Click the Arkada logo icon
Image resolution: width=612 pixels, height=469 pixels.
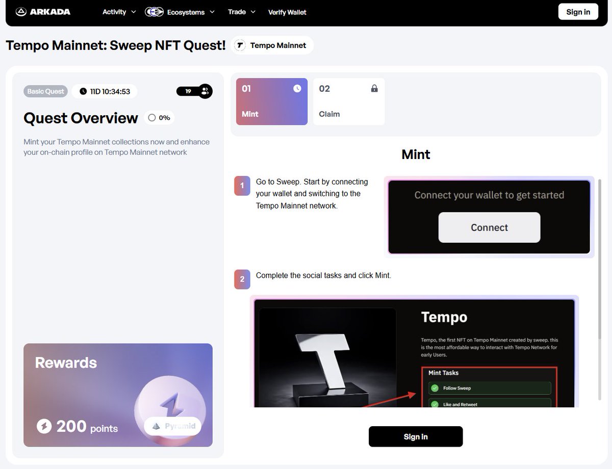[21, 12]
